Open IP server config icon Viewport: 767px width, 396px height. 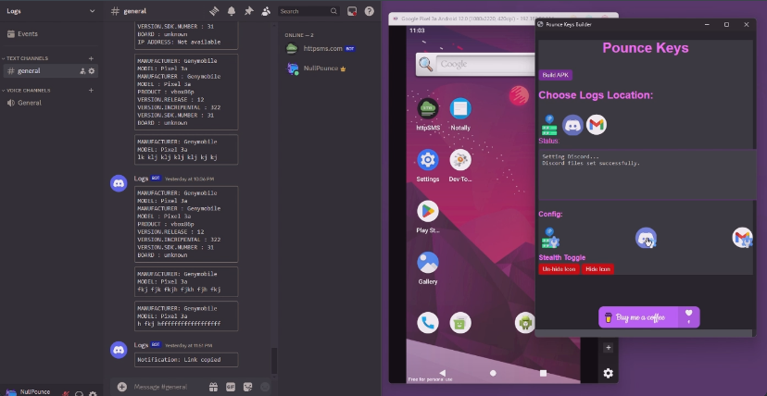550,238
